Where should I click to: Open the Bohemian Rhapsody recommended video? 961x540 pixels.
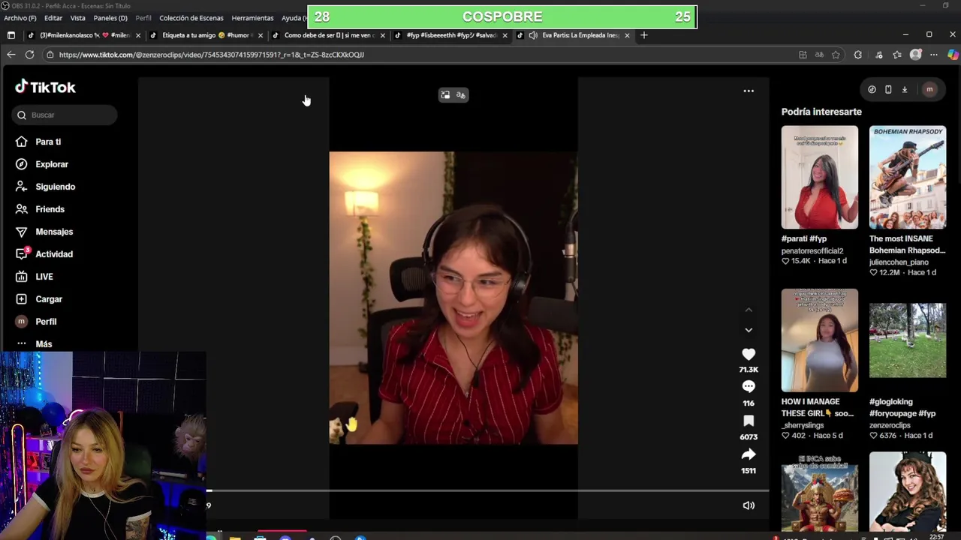[908, 177]
